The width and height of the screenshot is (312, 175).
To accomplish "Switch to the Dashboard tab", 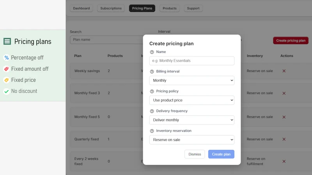I will [82, 8].
